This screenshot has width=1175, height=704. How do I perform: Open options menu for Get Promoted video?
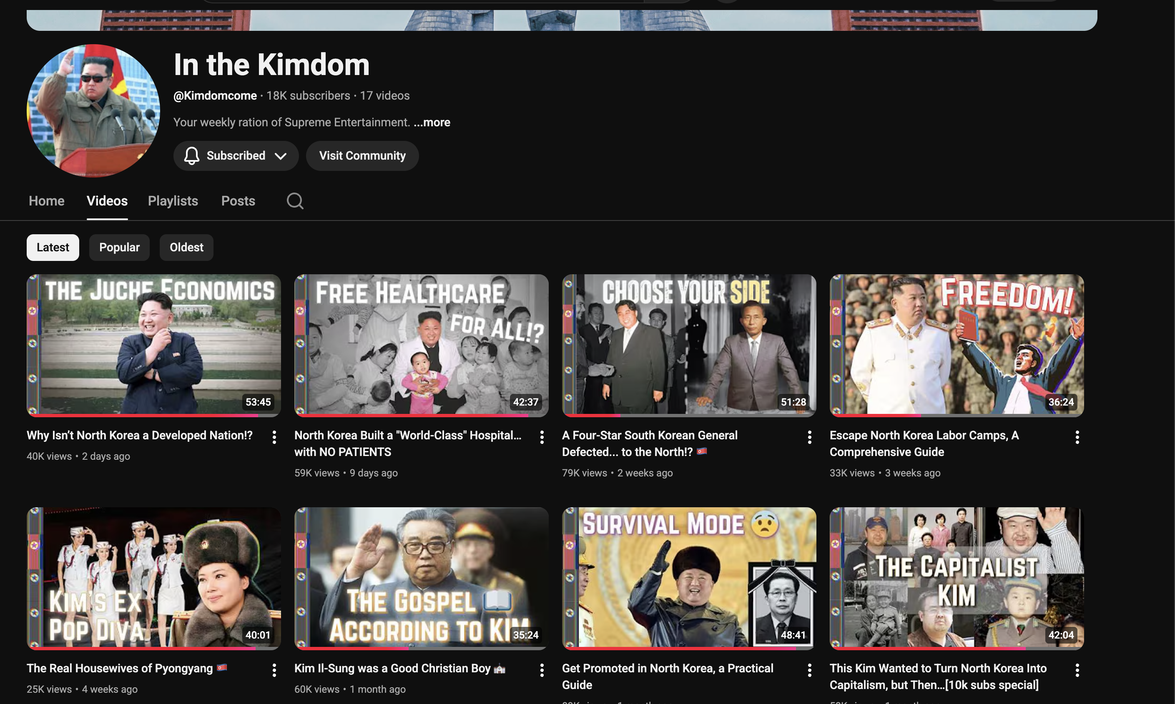[x=809, y=670]
